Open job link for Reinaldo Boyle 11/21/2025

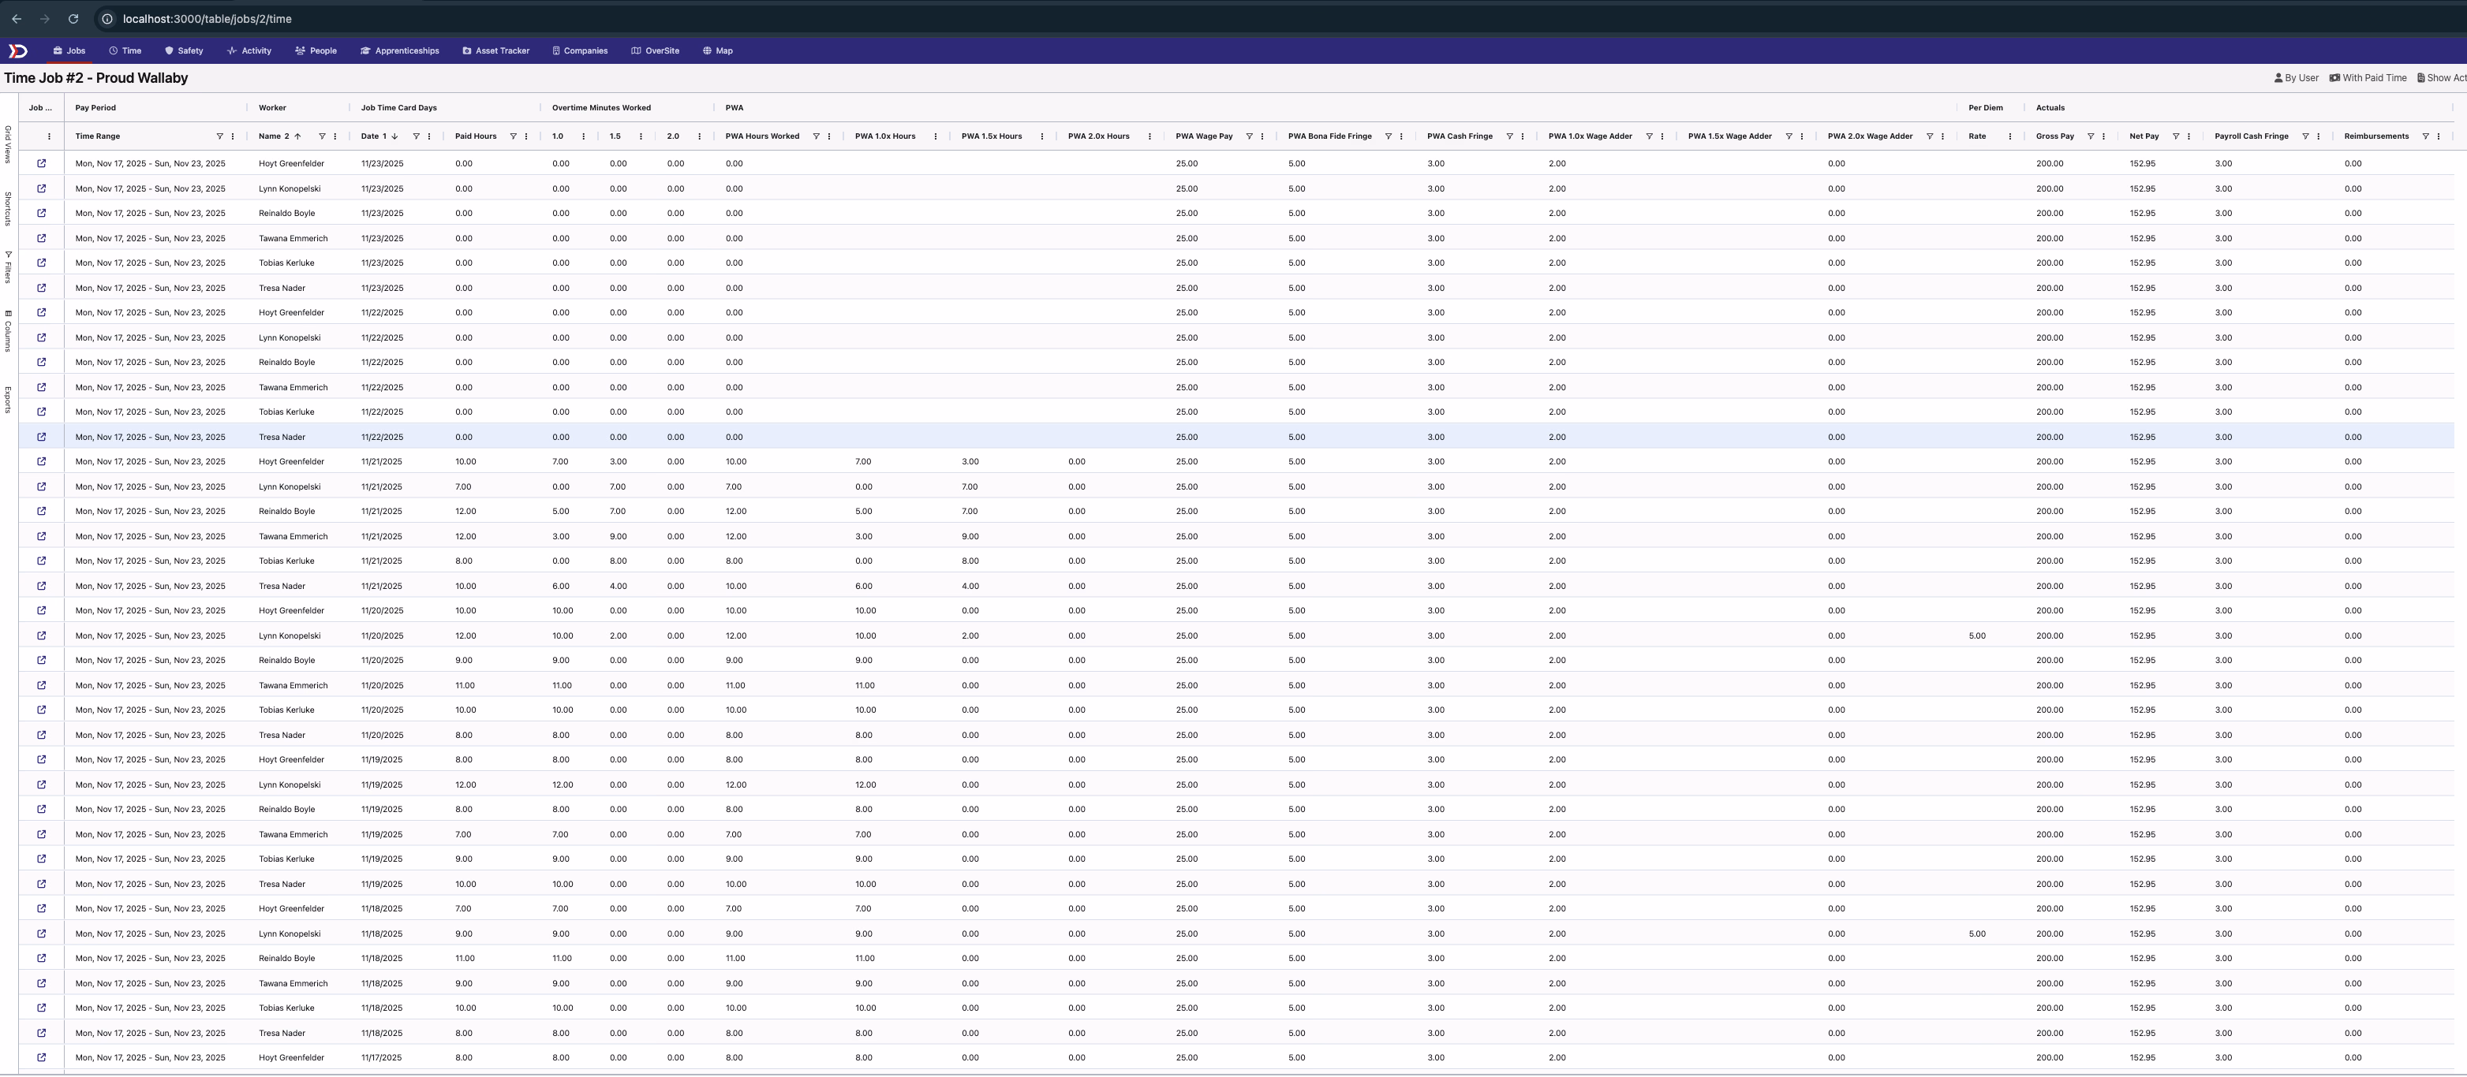tap(41, 511)
